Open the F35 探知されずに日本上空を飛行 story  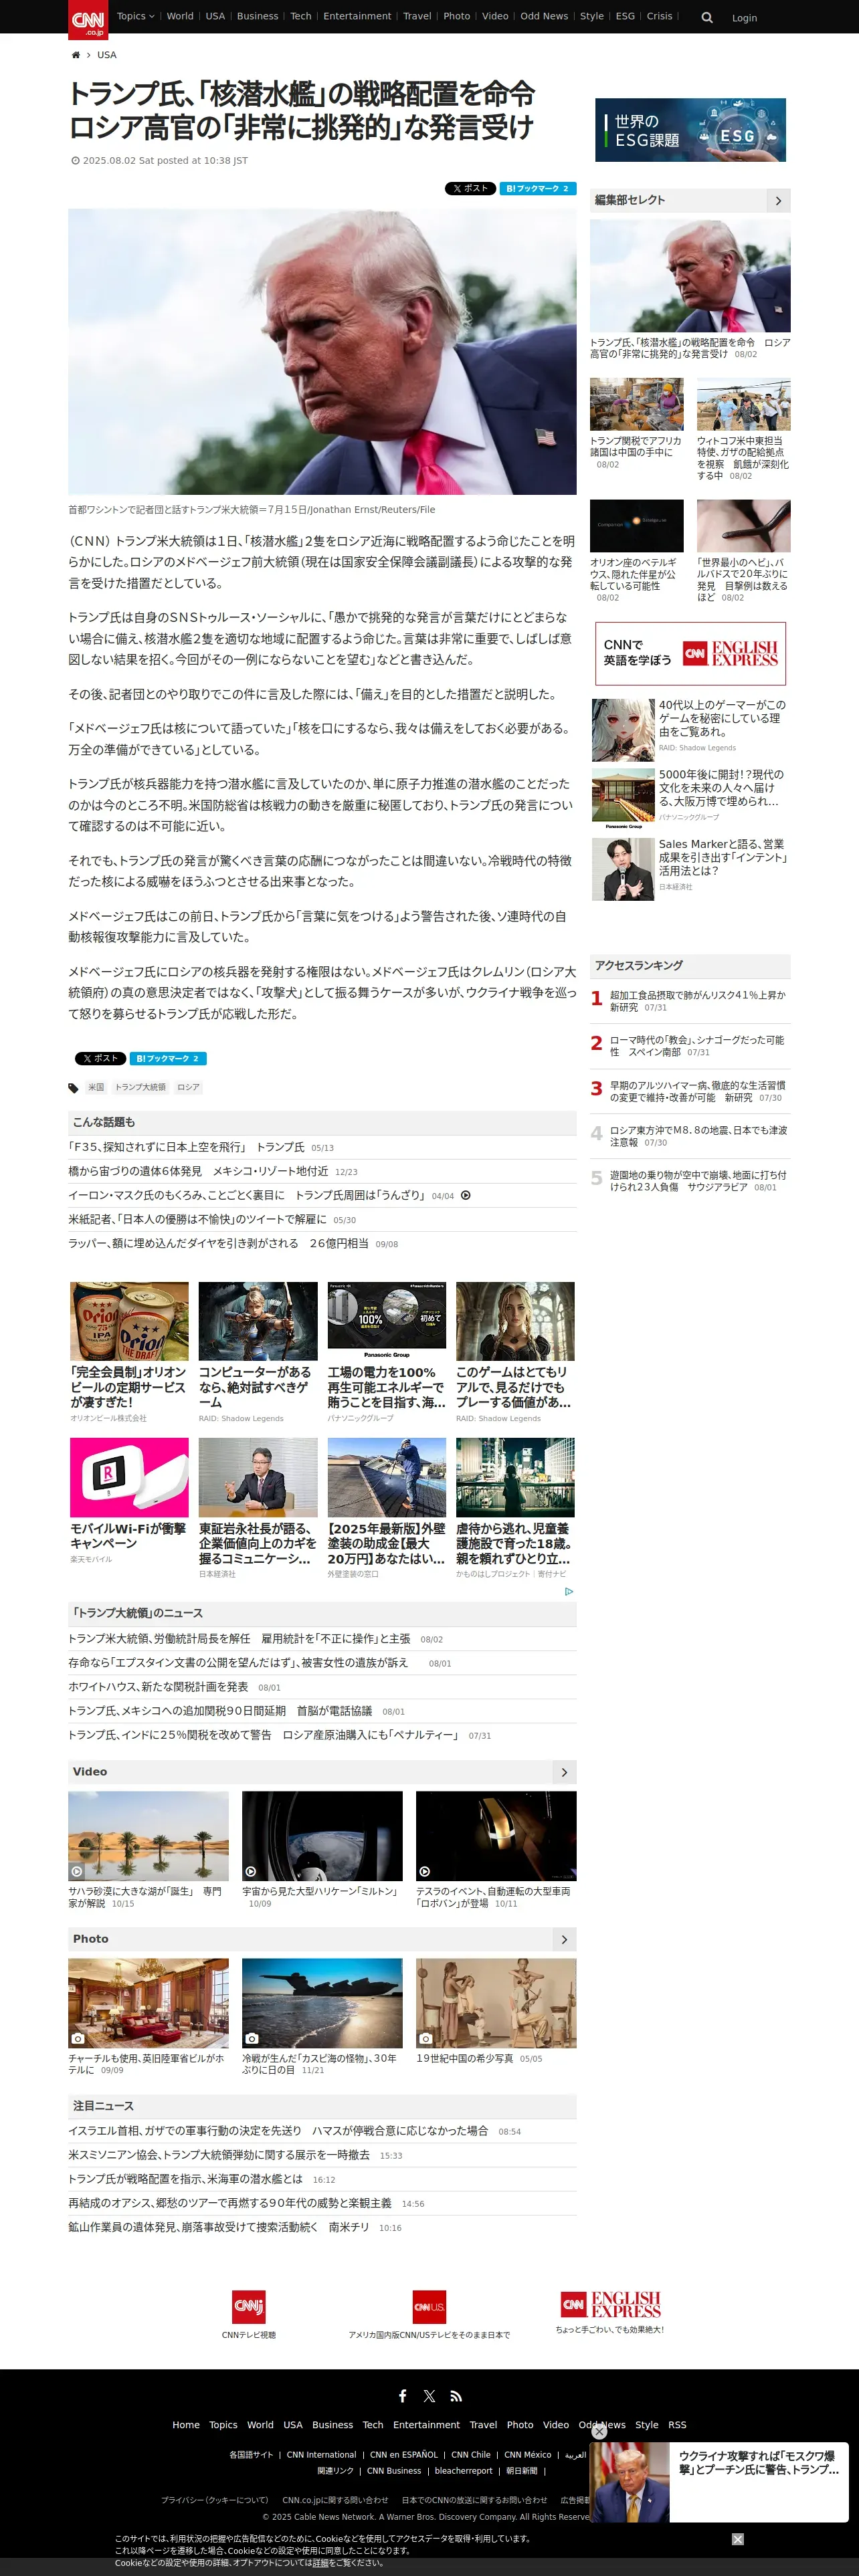186,1147
